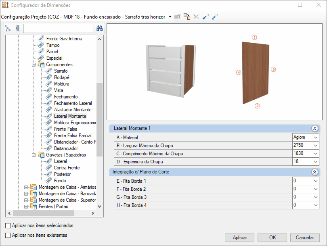Click the collapse tree icon beside search box
Image resolution: width=327 pixels, height=246 pixels.
tap(18, 28)
